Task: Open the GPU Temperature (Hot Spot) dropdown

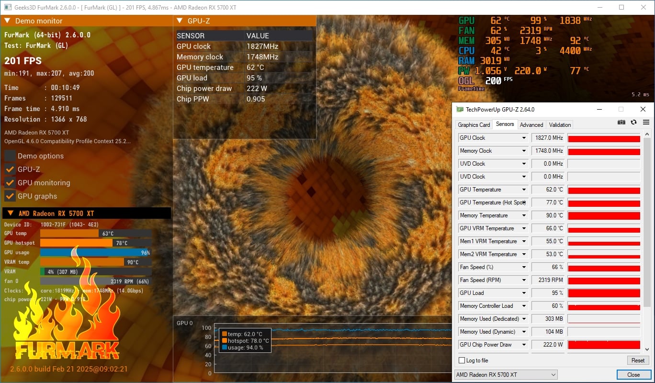Action: point(524,203)
